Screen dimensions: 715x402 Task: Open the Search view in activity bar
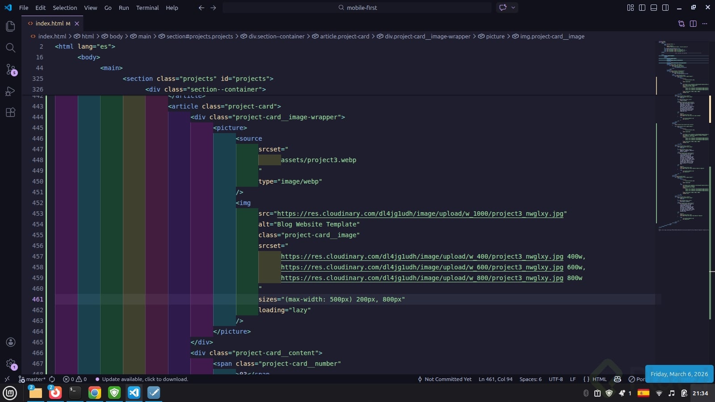point(10,48)
